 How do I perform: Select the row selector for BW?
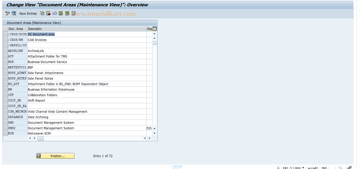tap(6, 89)
